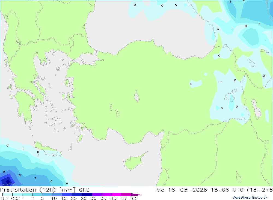Click the 25–30 mm navy legend swatch

tap(87, 195)
